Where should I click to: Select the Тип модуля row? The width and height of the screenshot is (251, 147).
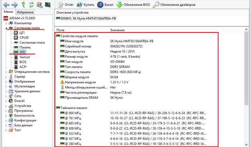[x=92, y=62]
